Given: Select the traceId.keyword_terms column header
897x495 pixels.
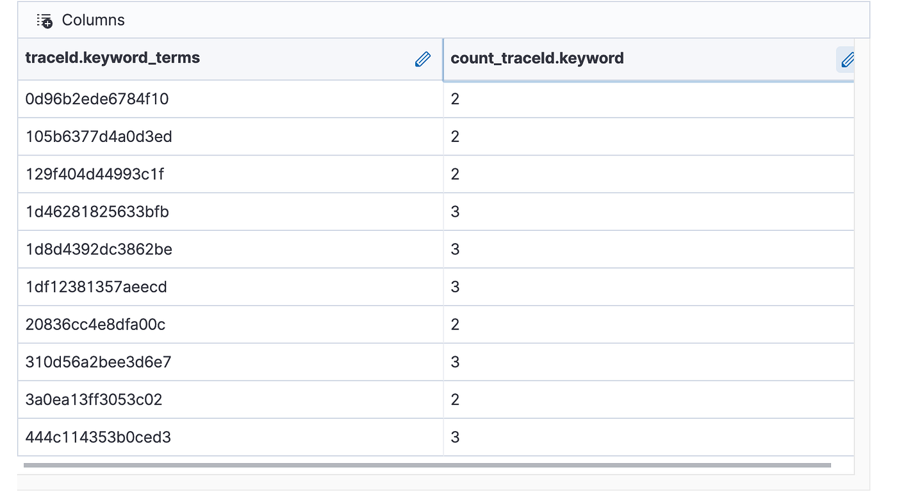Looking at the screenshot, I should 113,58.
